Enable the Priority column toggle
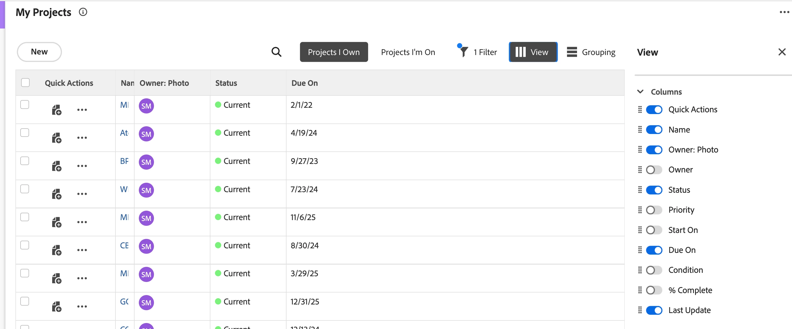 tap(654, 210)
